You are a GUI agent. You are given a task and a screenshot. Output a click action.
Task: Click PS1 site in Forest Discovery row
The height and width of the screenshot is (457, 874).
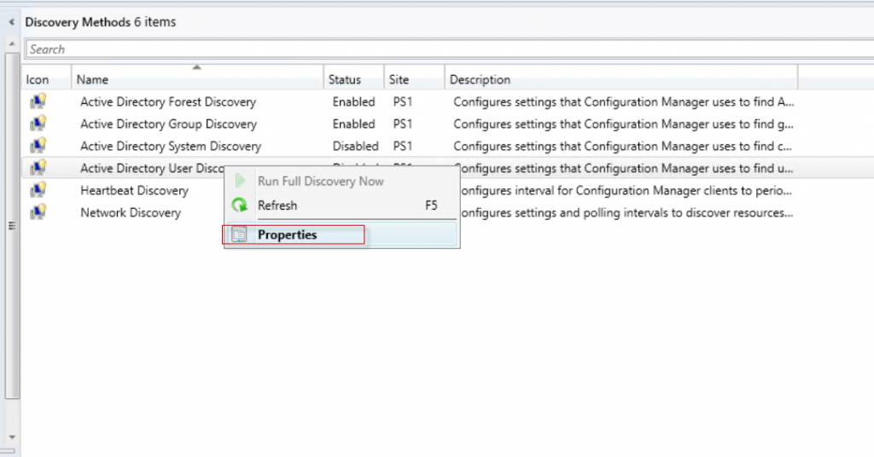pos(403,101)
